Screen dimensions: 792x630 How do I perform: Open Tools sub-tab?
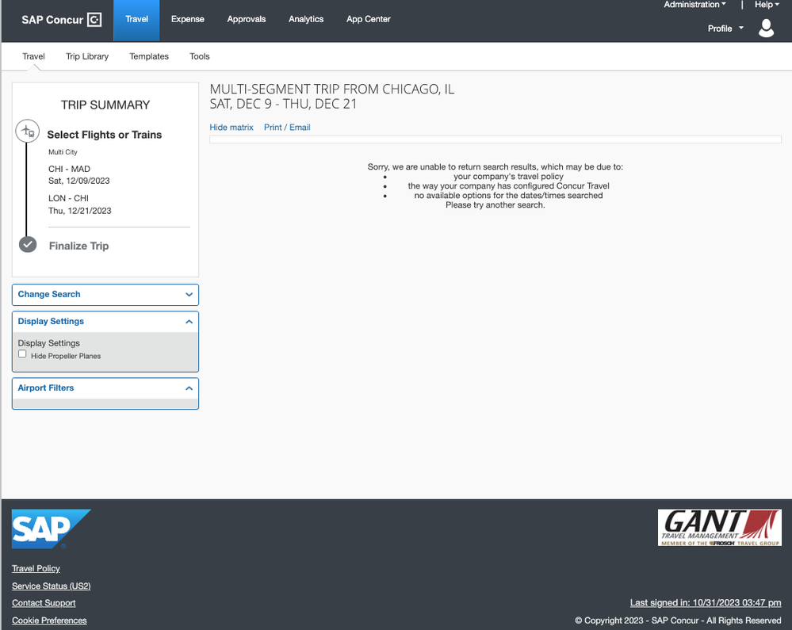200,56
